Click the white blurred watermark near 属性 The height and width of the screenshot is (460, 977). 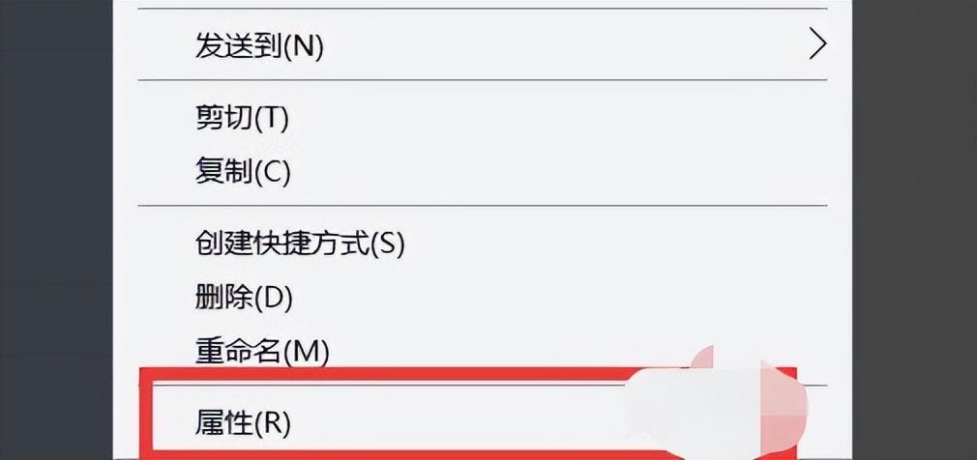pyautogui.click(x=717, y=405)
